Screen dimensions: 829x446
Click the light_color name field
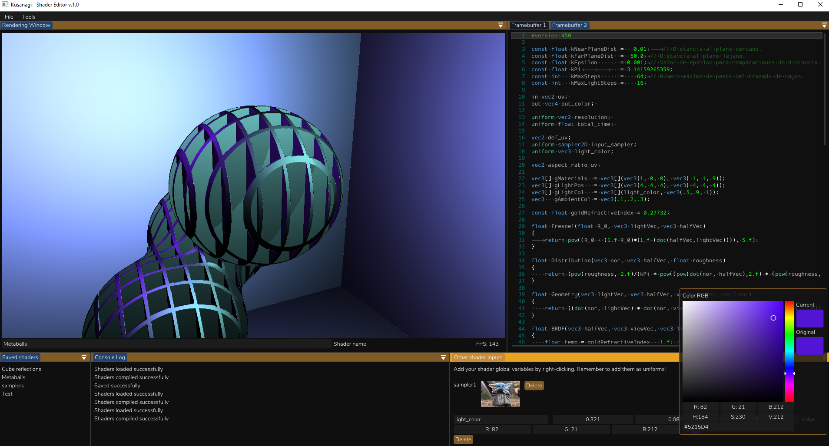[x=501, y=420]
